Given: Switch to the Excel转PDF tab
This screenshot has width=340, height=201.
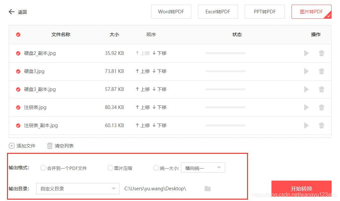Looking at the screenshot, I should point(218,11).
